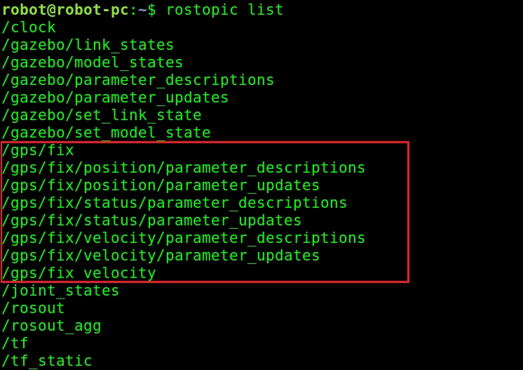The height and width of the screenshot is (370, 523).
Task: Click the robot@robot-pc prompt text
Action: 65,10
